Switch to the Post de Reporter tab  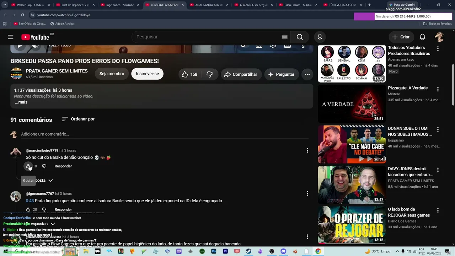(75, 5)
